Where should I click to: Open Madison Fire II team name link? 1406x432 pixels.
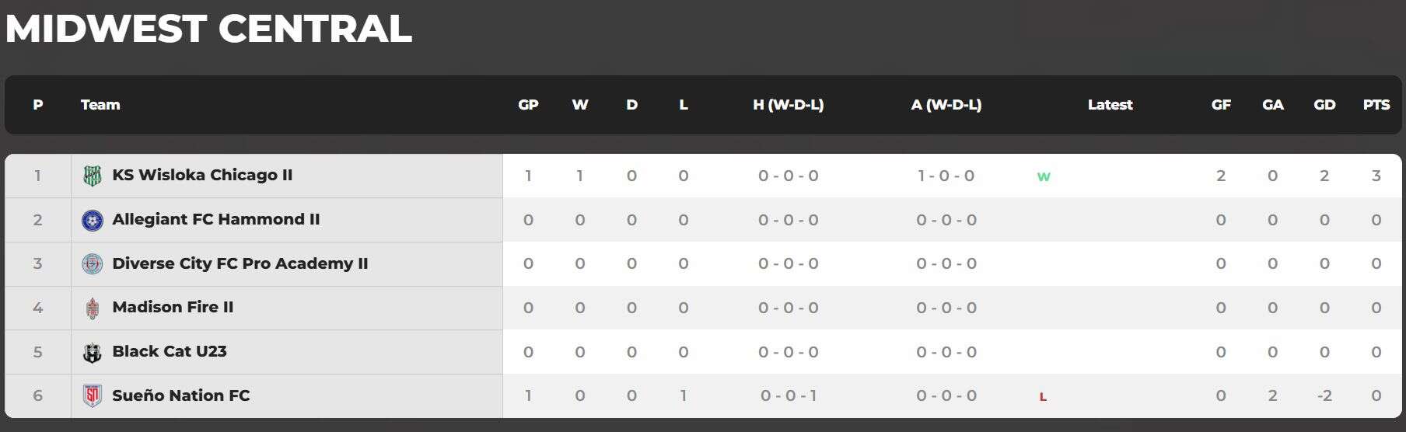click(x=173, y=307)
